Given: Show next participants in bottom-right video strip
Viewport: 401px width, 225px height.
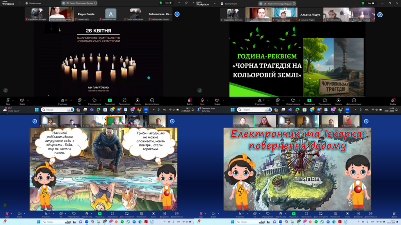Looking at the screenshot, I should pos(366,121).
